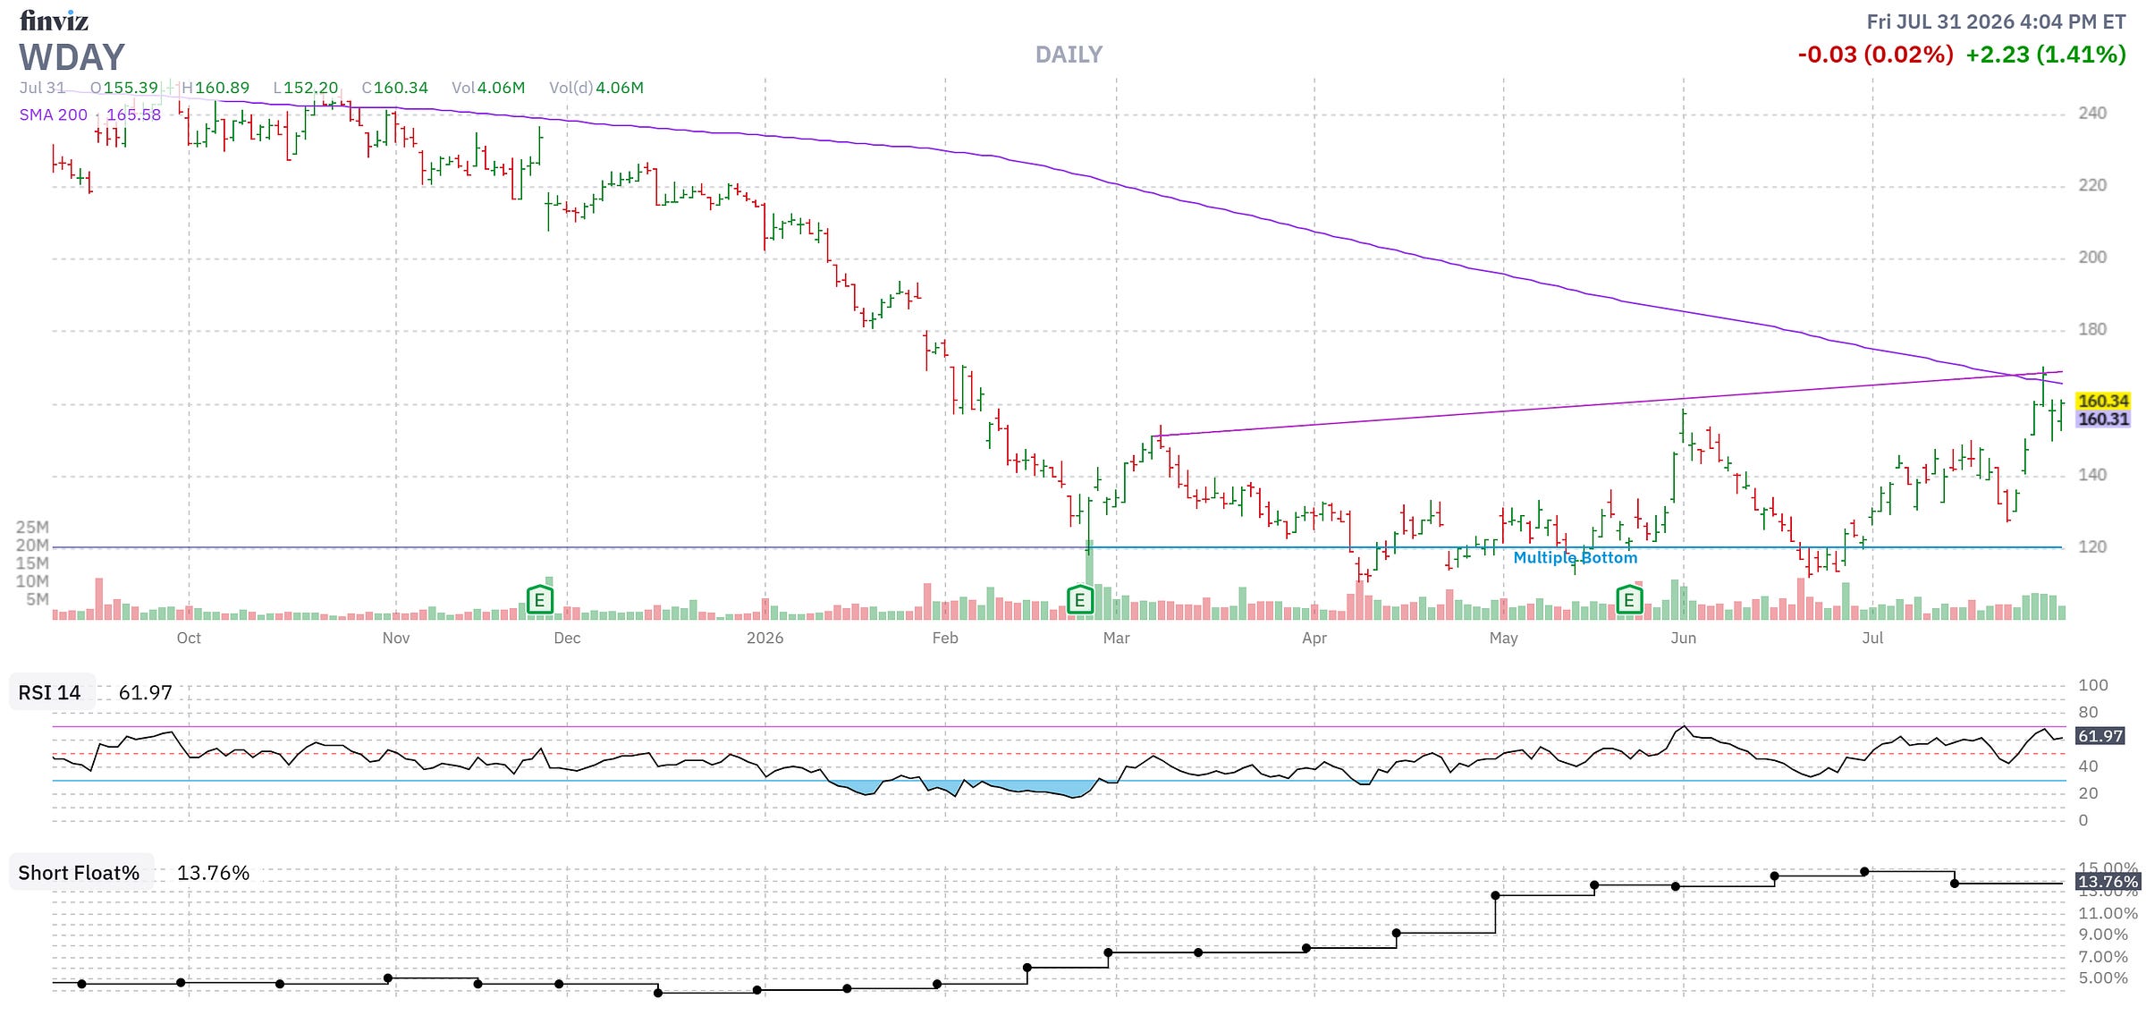Click the 25M volume axis label
The width and height of the screenshot is (2146, 1024).
tap(32, 527)
